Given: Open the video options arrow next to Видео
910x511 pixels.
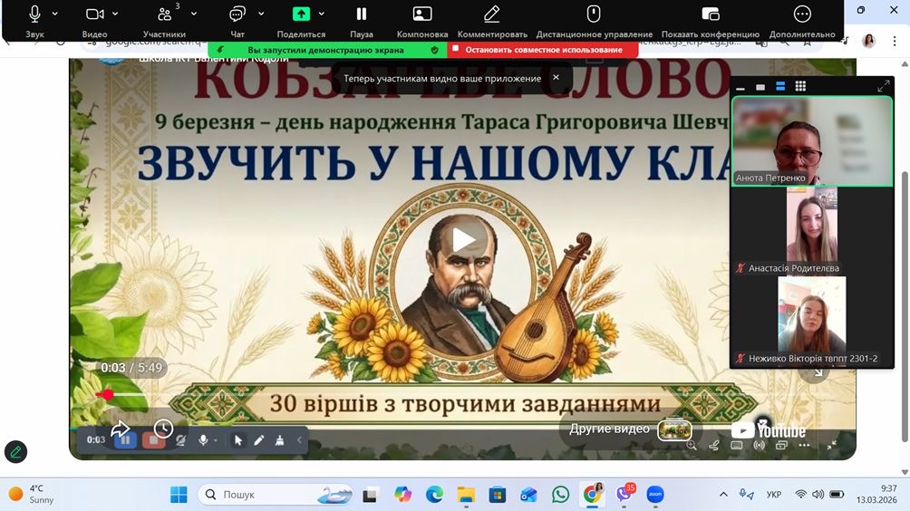Looking at the screenshot, I should [115, 14].
